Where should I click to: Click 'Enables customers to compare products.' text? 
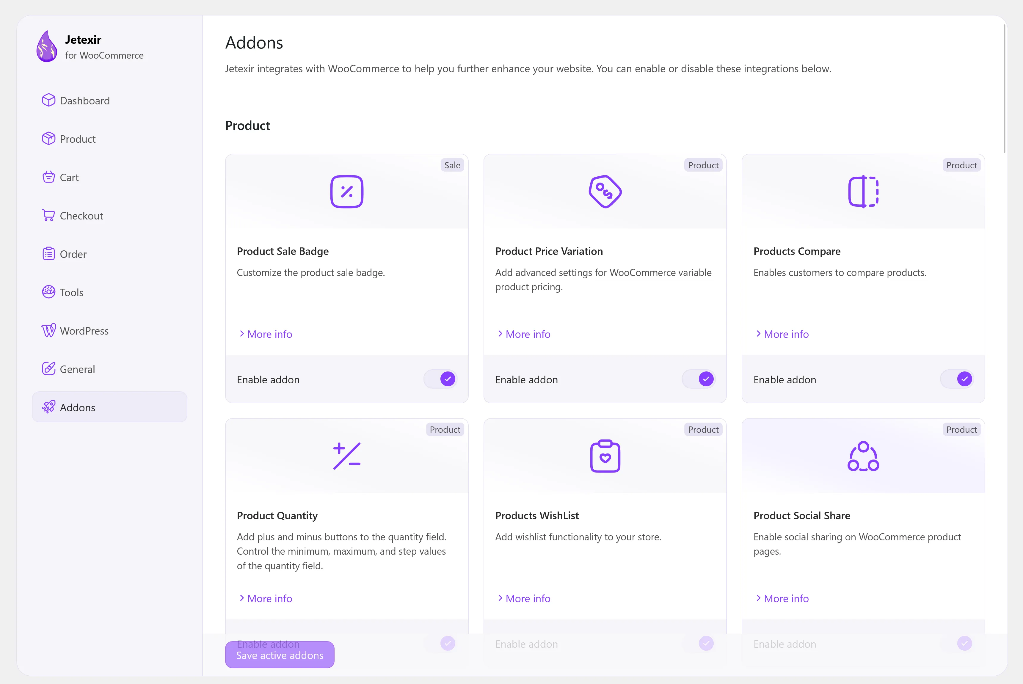click(840, 273)
